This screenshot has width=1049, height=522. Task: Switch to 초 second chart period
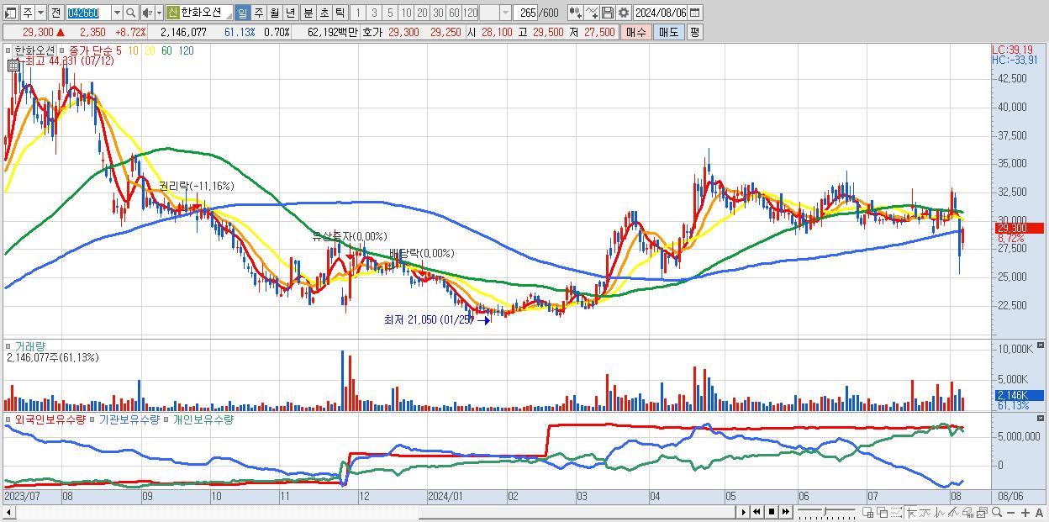(x=324, y=13)
